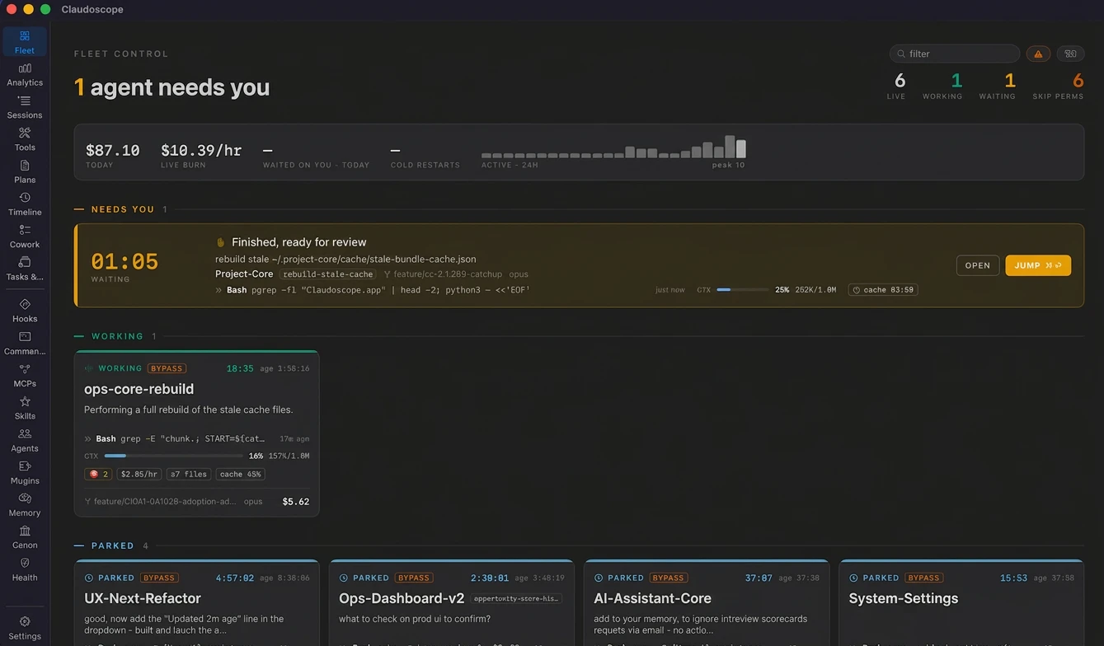The image size is (1104, 646).
Task: Open Memory in the sidebar
Action: coord(25,504)
